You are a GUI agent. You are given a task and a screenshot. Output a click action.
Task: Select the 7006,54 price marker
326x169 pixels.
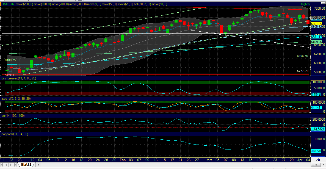pyautogui.click(x=316, y=17)
